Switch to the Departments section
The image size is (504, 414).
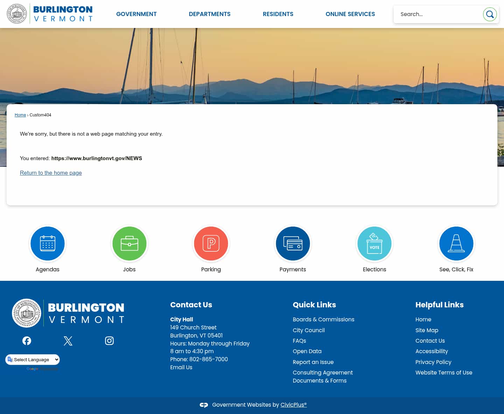[210, 14]
